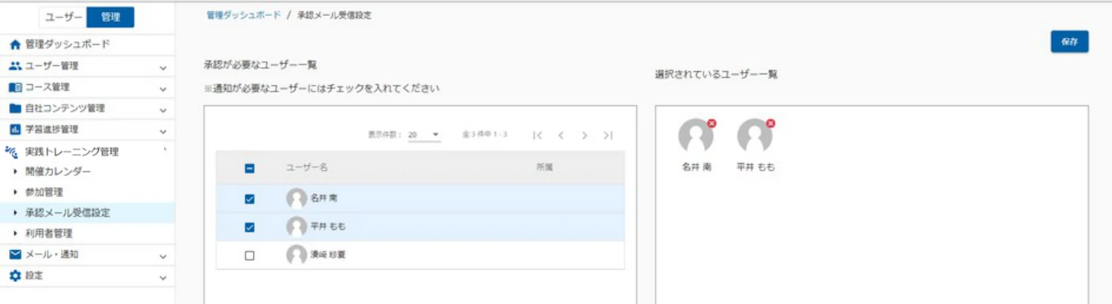Click 承認が必要なユーザー一覧 heading

pos(260,65)
